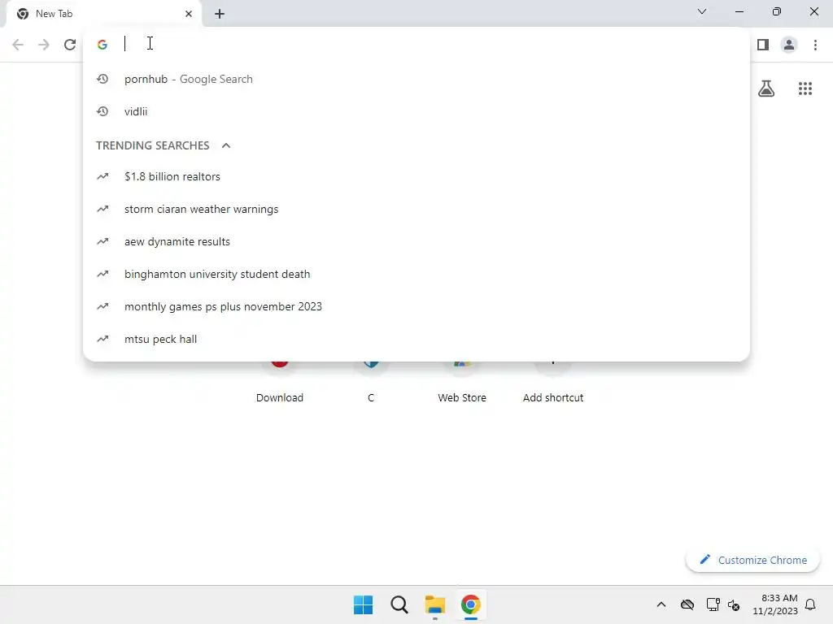Select the vidlii history suggestion

coord(416,111)
